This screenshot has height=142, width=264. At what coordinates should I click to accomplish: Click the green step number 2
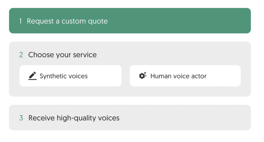21,55
